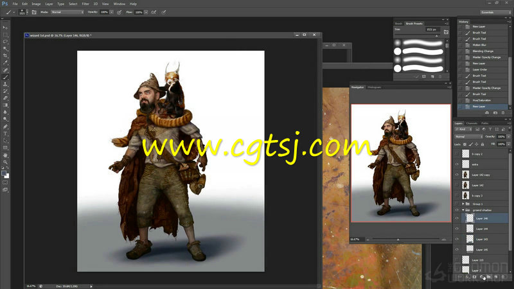Hide Layer 144

(x=457, y=229)
